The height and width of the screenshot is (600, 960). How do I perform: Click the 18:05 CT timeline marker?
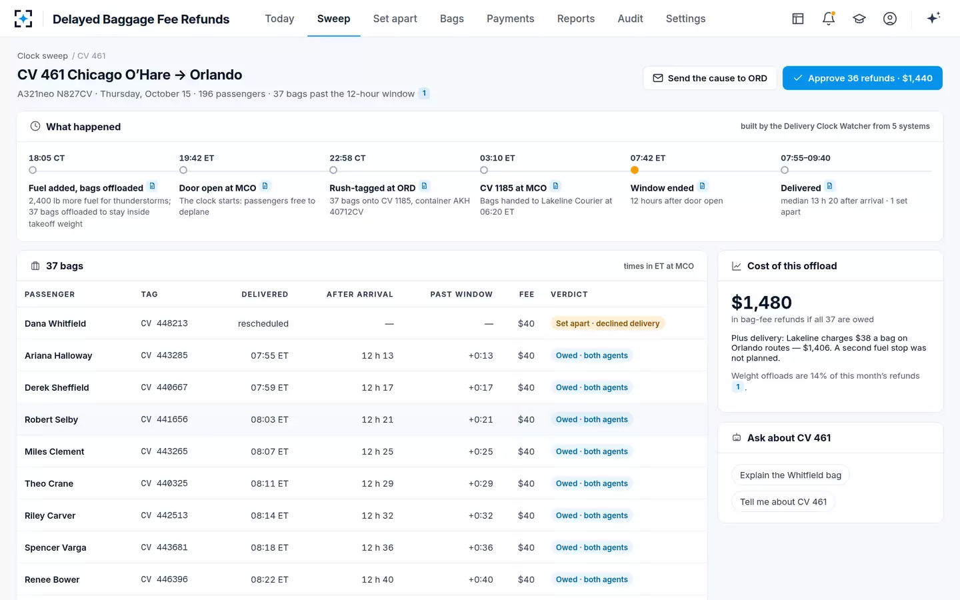(33, 170)
